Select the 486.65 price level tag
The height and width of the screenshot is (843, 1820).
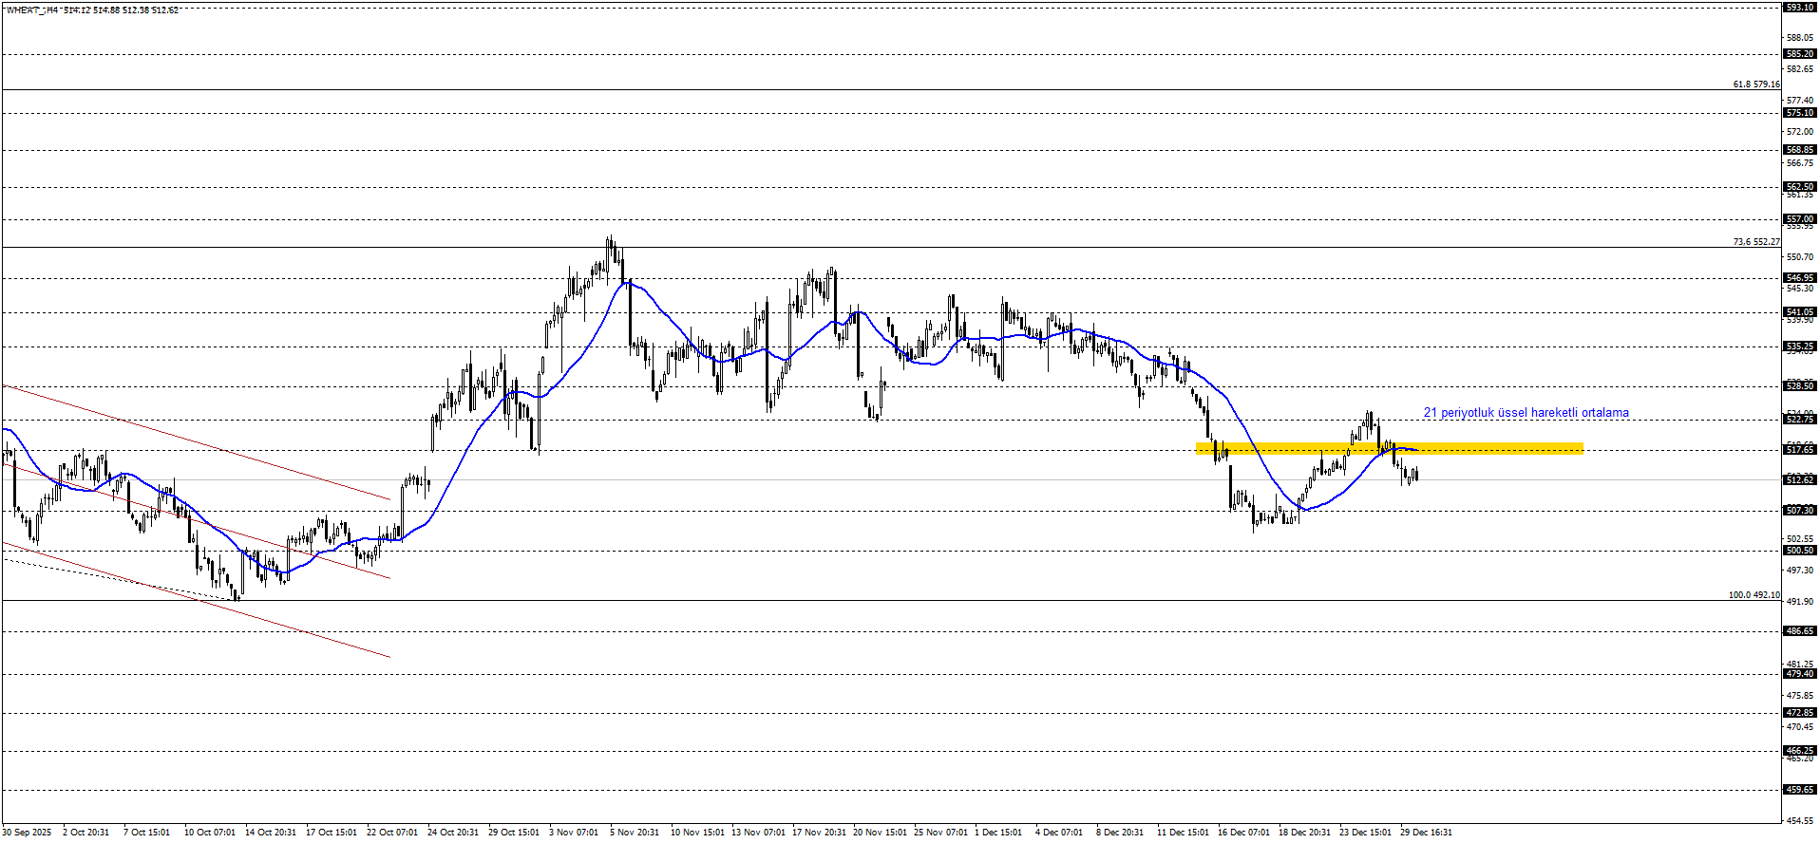tap(1800, 631)
